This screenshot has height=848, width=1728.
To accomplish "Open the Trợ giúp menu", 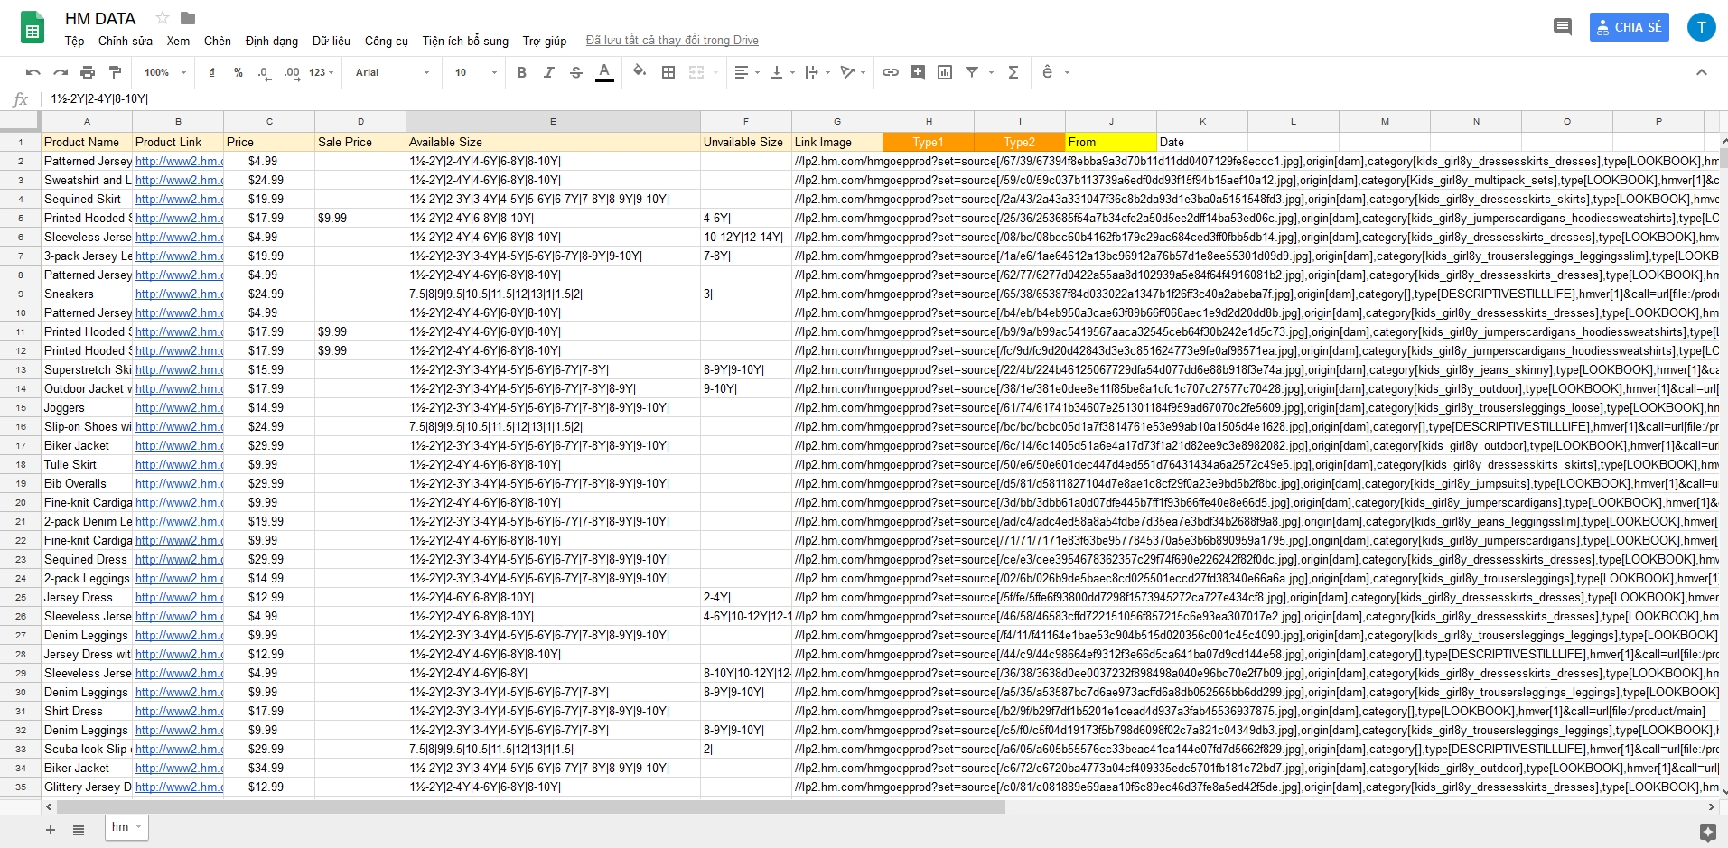I will (545, 41).
